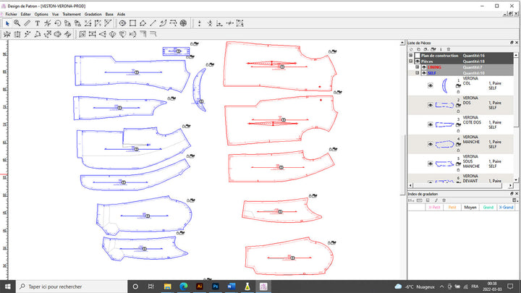
Task: Click trash icon in Index de gradation toolbar
Action: [444, 200]
